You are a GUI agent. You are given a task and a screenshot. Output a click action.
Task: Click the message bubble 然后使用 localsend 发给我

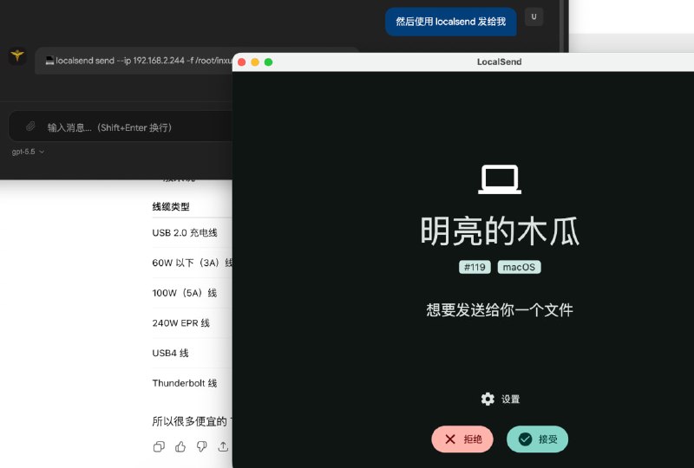[x=450, y=22]
